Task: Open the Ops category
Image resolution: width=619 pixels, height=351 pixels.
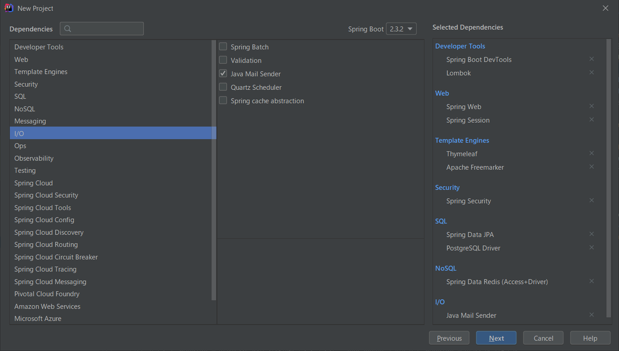Action: coord(110,146)
